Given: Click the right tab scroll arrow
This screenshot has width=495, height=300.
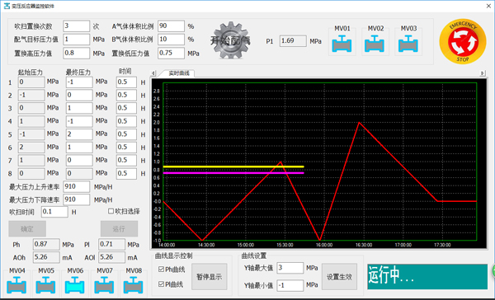Looking at the screenshot, I should [483, 73].
